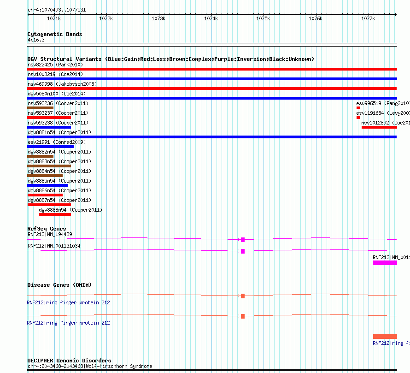
Task: Click the nsv469998 (Jakobsson2008) label
Action: coord(62,84)
